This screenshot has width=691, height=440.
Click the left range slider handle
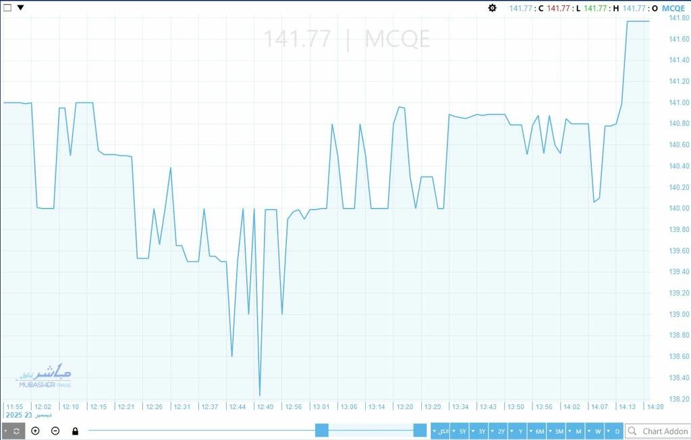pyautogui.click(x=322, y=431)
